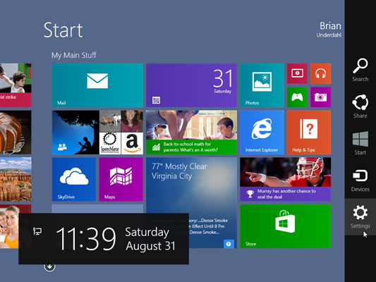The width and height of the screenshot is (376, 282).
Task: Open Sports tile about Murray
Action: [286, 179]
